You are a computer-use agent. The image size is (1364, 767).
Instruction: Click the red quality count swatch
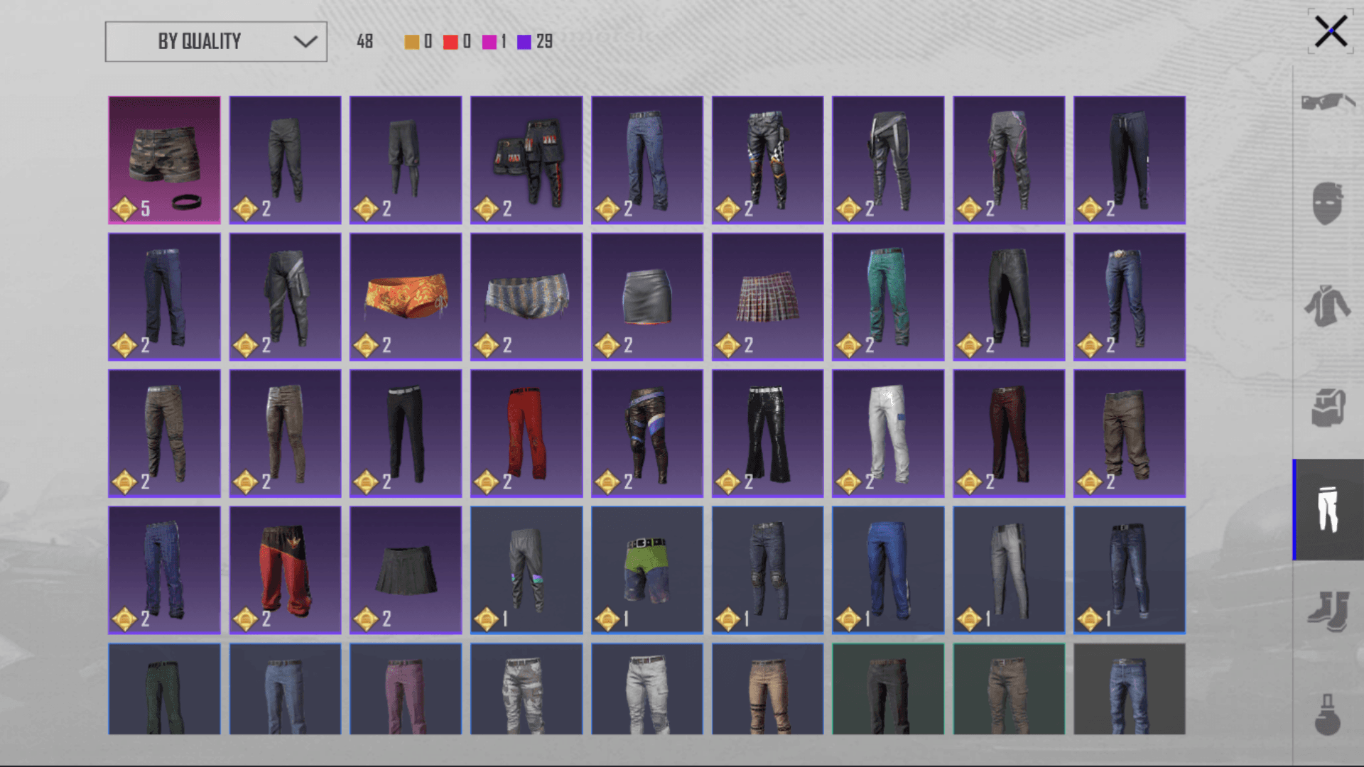450,42
